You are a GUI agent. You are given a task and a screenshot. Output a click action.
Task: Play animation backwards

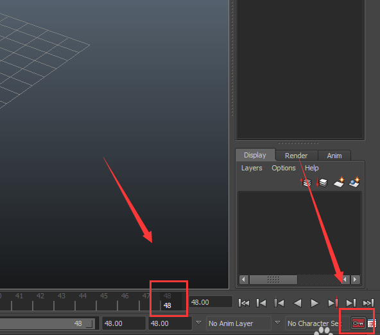coord(297,303)
